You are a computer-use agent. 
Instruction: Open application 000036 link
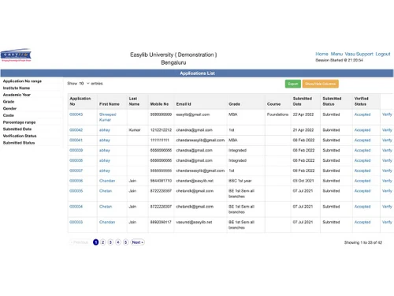point(76,181)
